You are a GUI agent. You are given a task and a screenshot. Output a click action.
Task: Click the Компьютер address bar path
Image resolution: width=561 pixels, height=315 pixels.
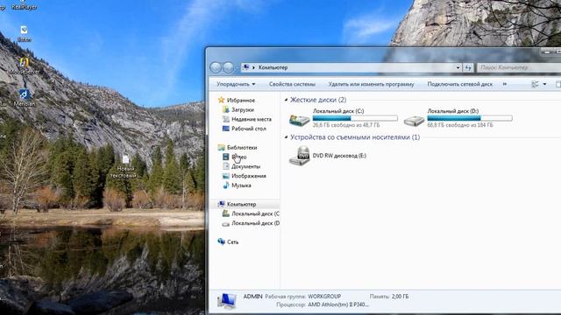click(273, 67)
